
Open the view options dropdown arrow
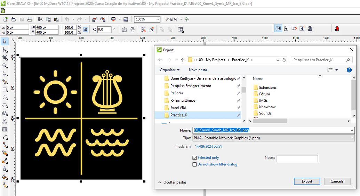point(337,70)
